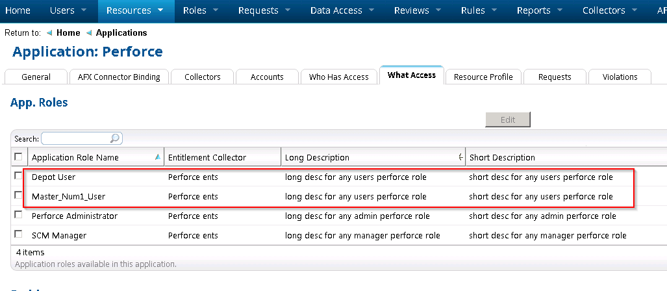Click the Long Description column sort indicator
The height and width of the screenshot is (291, 667).
click(x=460, y=157)
